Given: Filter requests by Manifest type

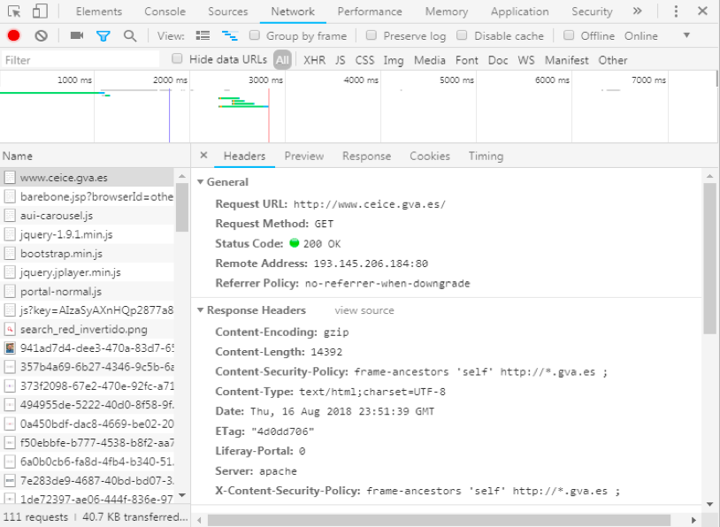Looking at the screenshot, I should coord(566,60).
